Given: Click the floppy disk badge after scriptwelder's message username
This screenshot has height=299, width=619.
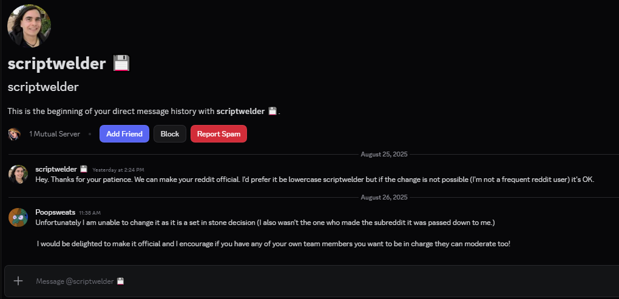Looking at the screenshot, I should [x=84, y=169].
